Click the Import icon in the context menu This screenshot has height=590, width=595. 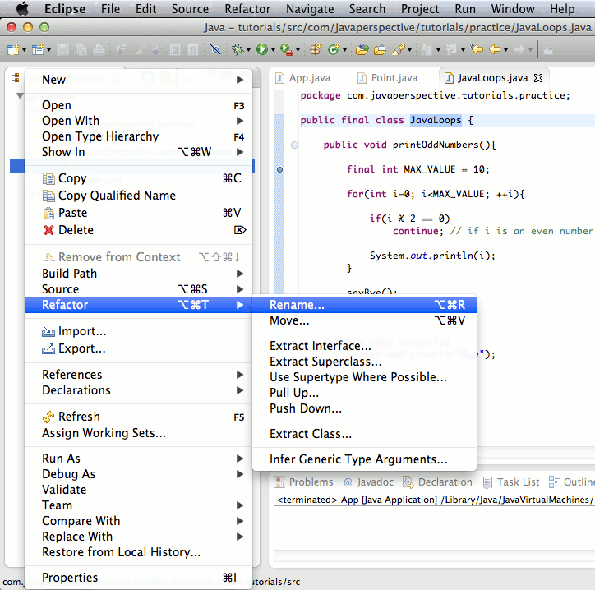tap(48, 332)
